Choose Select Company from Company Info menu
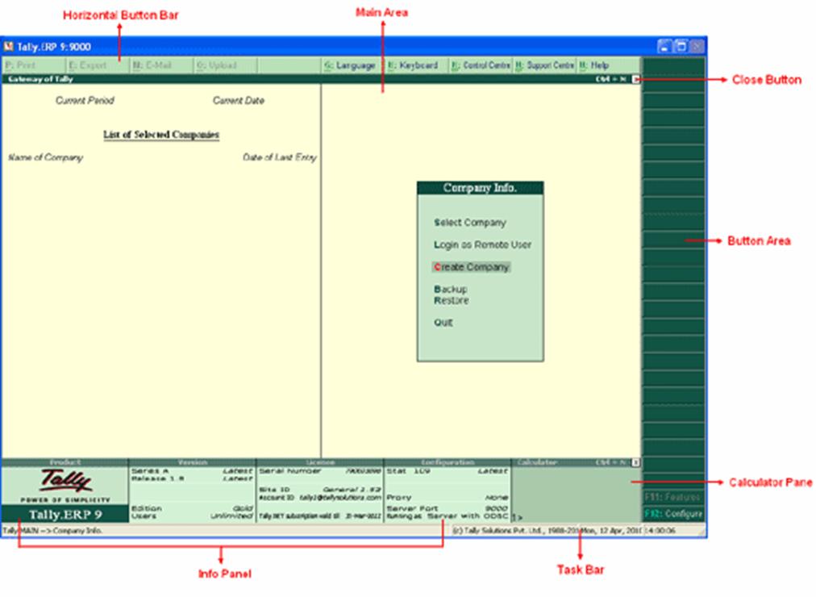The height and width of the screenshot is (597, 816). click(470, 223)
